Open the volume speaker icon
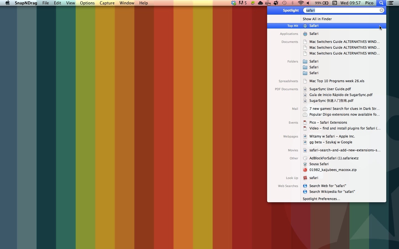Screen dimensions: 399x249 pos(308,3)
